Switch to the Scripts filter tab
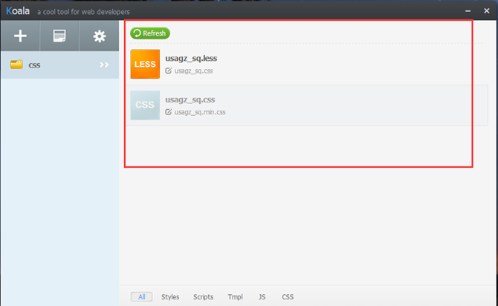The height and width of the screenshot is (306, 498). 203,297
